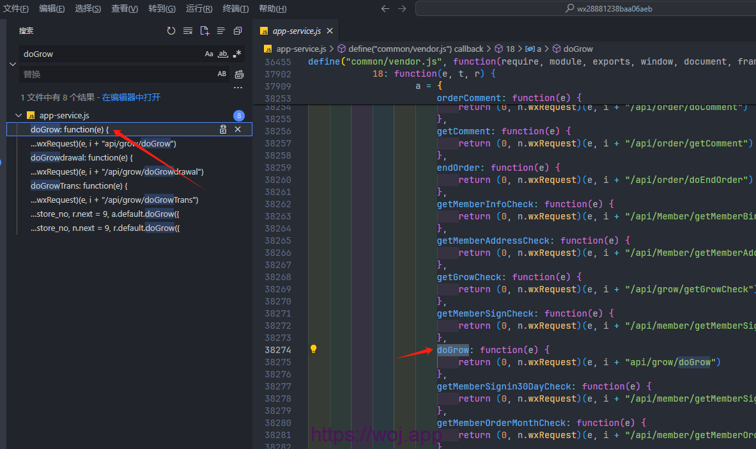Toggle search details ellipsis
The height and width of the screenshot is (449, 756).
(x=238, y=88)
